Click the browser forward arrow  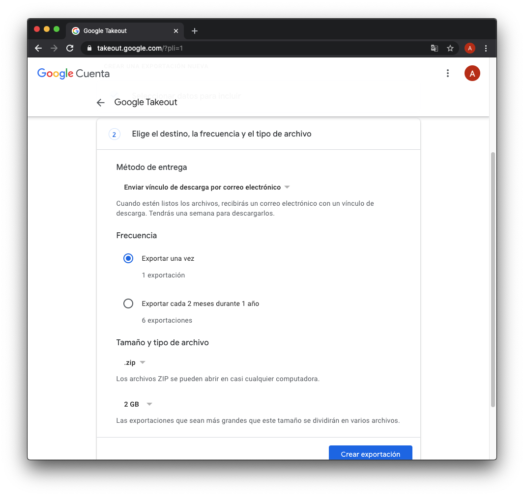pos(54,48)
